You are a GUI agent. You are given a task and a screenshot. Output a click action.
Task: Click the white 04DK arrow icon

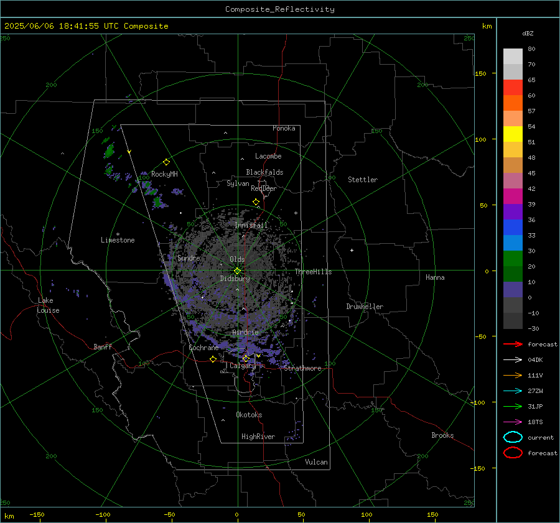click(513, 359)
